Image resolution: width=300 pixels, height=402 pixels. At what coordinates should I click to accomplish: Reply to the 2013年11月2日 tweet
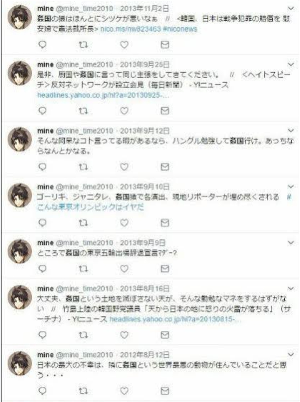43,45
